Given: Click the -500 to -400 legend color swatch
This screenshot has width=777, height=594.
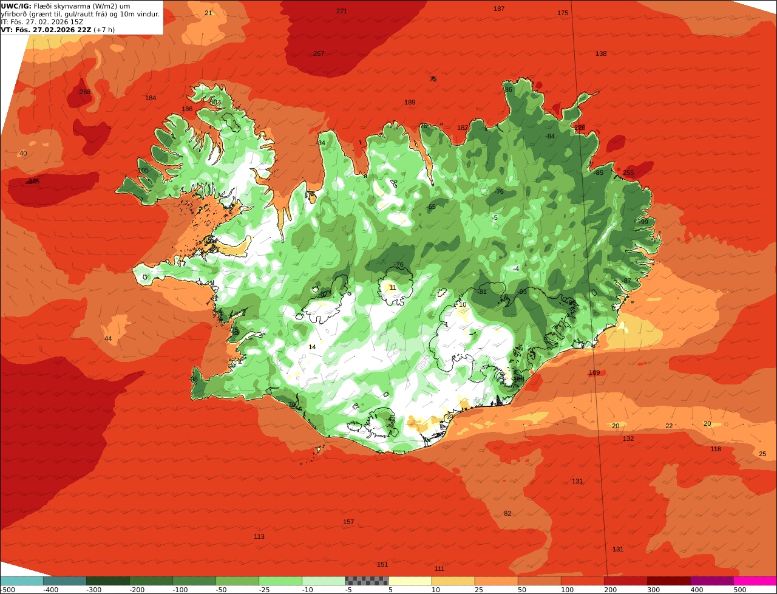Looking at the screenshot, I should pos(21,581).
